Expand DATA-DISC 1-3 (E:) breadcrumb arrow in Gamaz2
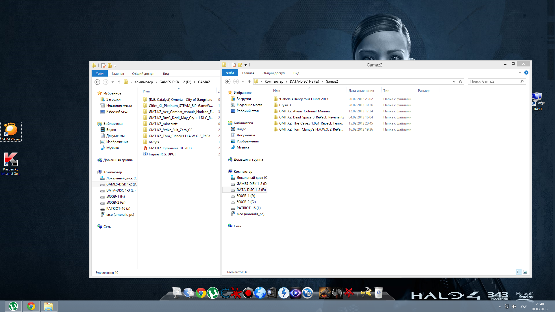The height and width of the screenshot is (312, 555). pyautogui.click(x=323, y=81)
